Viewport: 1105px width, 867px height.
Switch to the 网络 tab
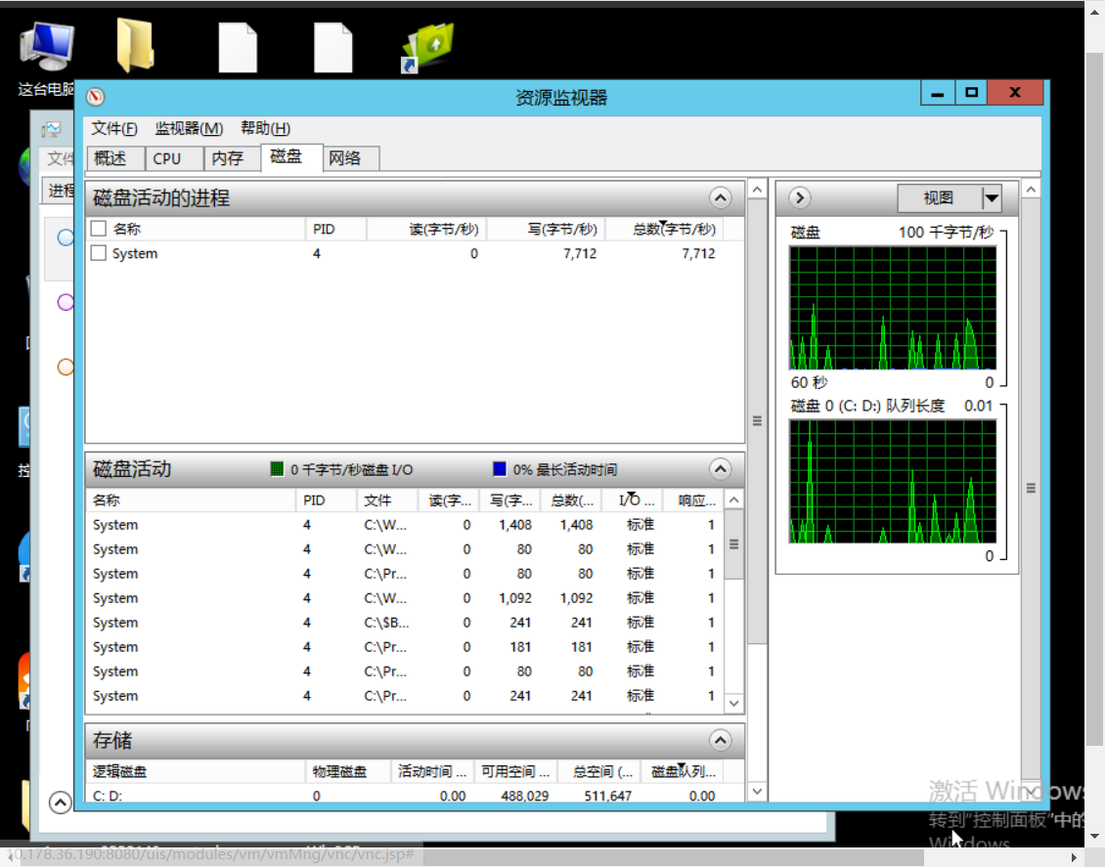click(x=344, y=158)
